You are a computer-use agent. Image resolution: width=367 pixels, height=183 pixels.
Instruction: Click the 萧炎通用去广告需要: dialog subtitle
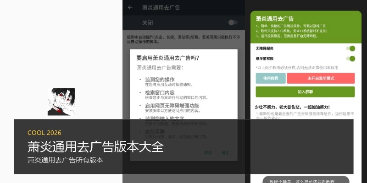point(160,68)
